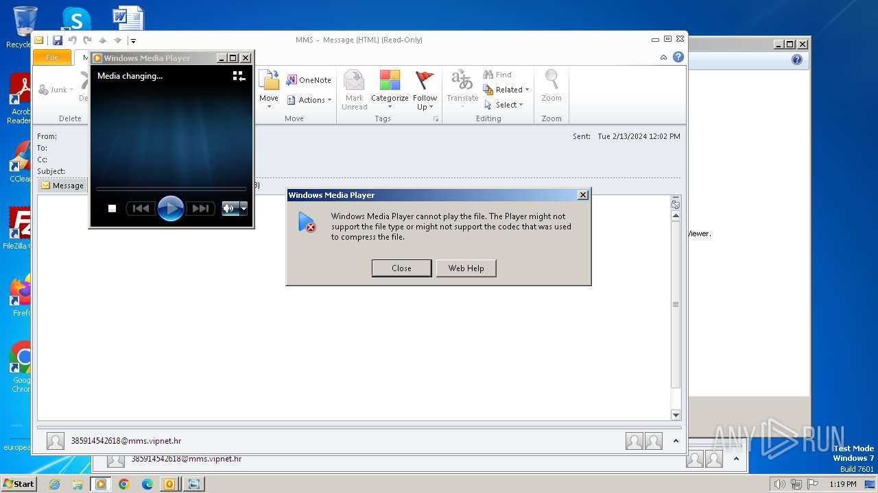Screen dimensions: 878x493
Task: Close the media player error dialog
Action: (x=401, y=268)
